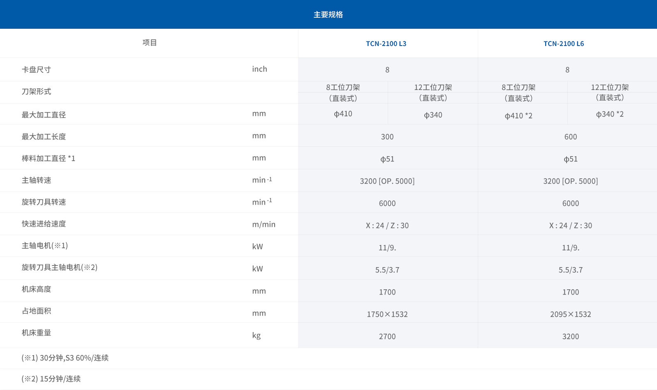The width and height of the screenshot is (657, 390).
Task: Click 3200 [OP. 5000] under L3
Action: (x=387, y=181)
